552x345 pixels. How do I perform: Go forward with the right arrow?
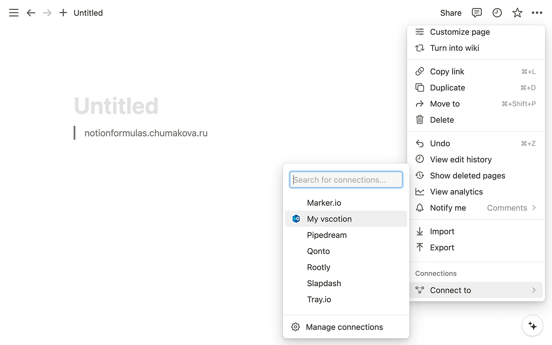(47, 13)
